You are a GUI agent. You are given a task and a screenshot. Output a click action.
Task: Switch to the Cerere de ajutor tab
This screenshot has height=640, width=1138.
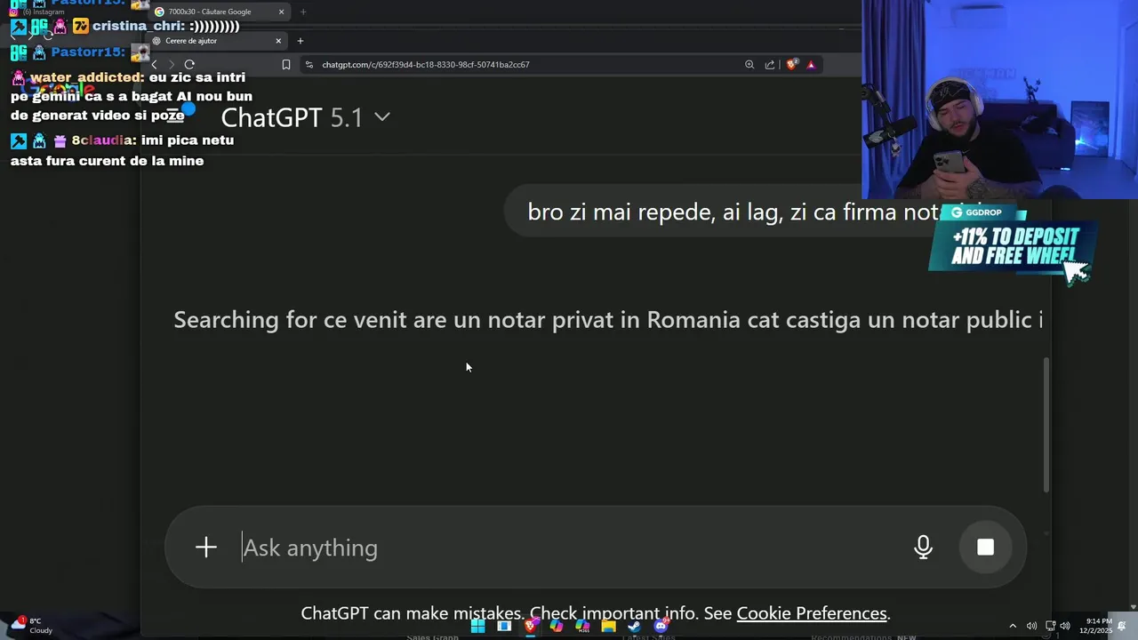coord(217,41)
